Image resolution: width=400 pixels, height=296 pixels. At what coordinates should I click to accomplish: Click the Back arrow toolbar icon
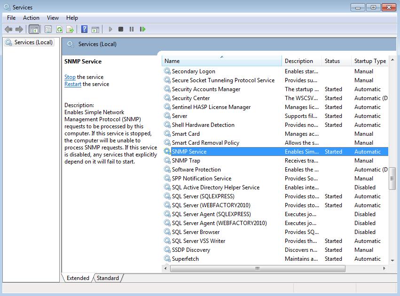[8, 29]
